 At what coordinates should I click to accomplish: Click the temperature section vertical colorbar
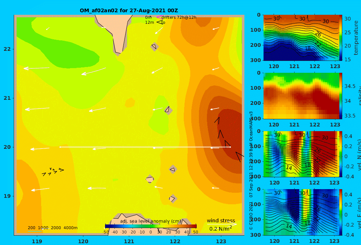tap(341, 38)
